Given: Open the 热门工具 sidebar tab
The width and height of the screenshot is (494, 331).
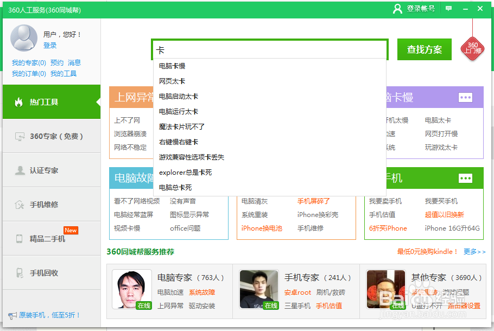Looking at the screenshot, I should [52, 102].
